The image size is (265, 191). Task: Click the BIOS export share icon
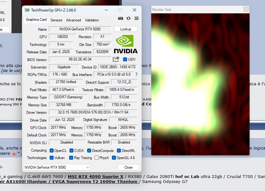tap(116, 59)
